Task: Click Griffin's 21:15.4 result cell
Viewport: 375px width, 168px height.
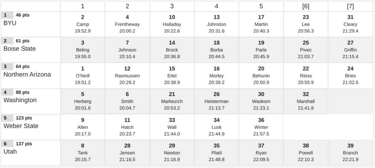Action: point(350,50)
